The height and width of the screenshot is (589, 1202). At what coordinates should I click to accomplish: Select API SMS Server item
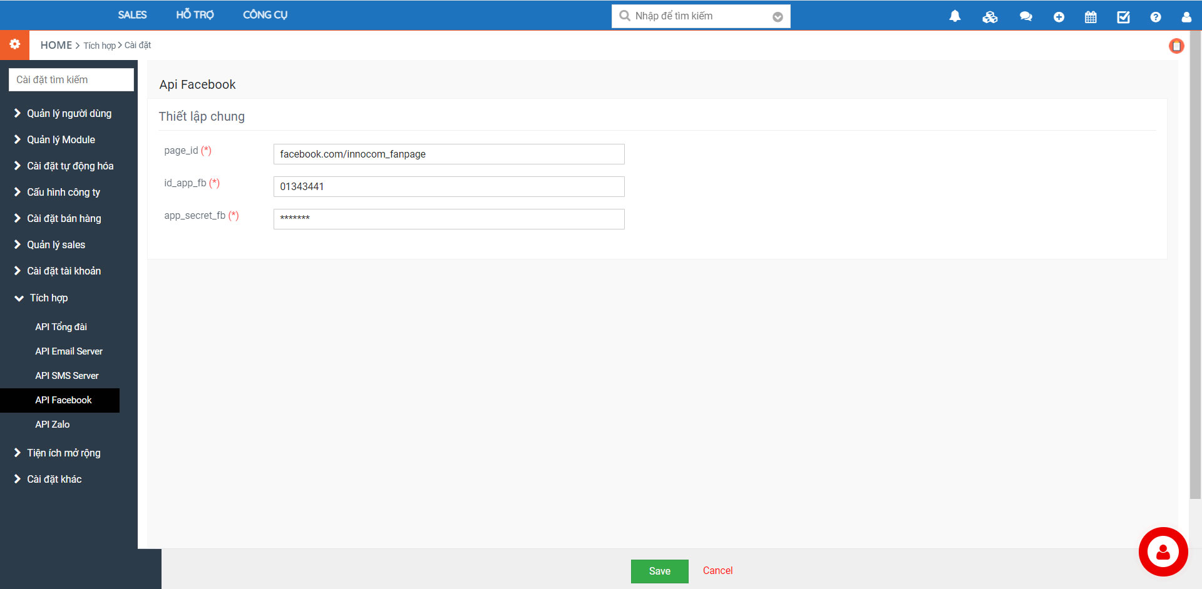point(67,376)
